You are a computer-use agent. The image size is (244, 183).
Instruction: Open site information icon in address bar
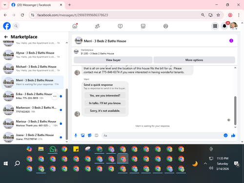click(x=33, y=15)
